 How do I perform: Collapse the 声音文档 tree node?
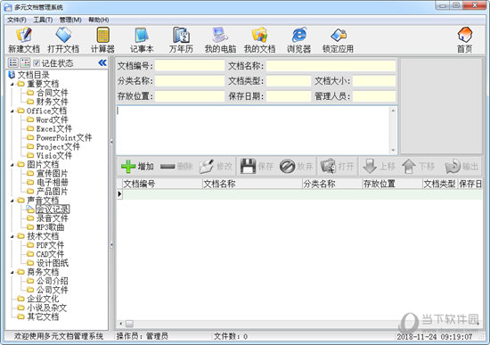point(12,201)
